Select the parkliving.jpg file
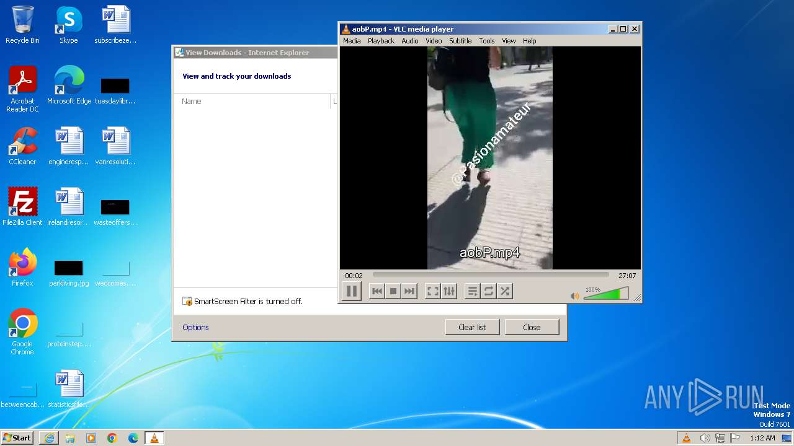Viewport: 794px width, 446px height. pos(69,273)
